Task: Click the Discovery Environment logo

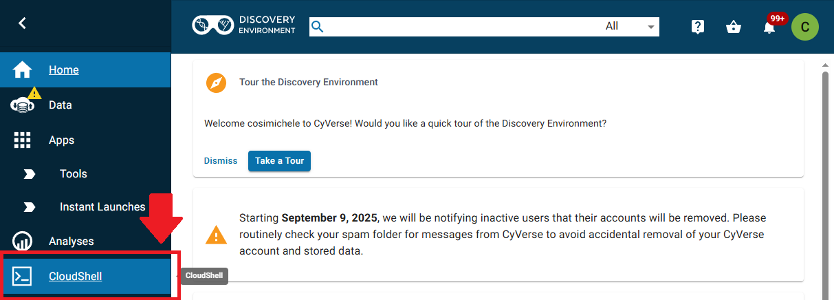Action: (244, 25)
